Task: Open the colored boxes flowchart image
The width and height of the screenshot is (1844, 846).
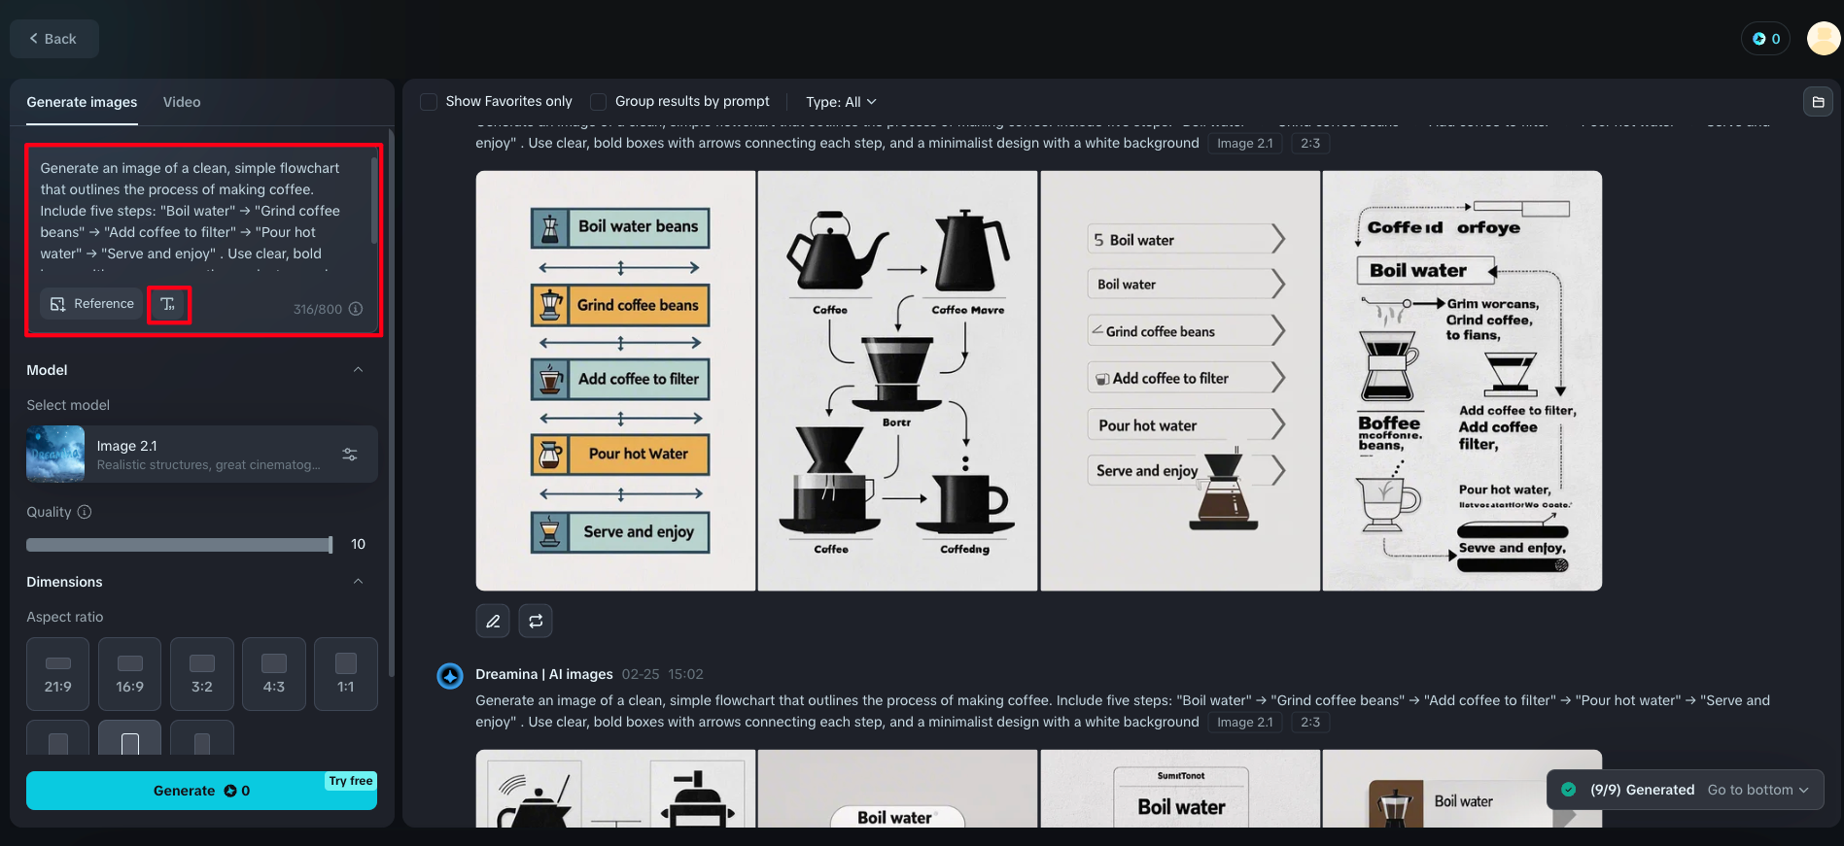Action: (615, 381)
